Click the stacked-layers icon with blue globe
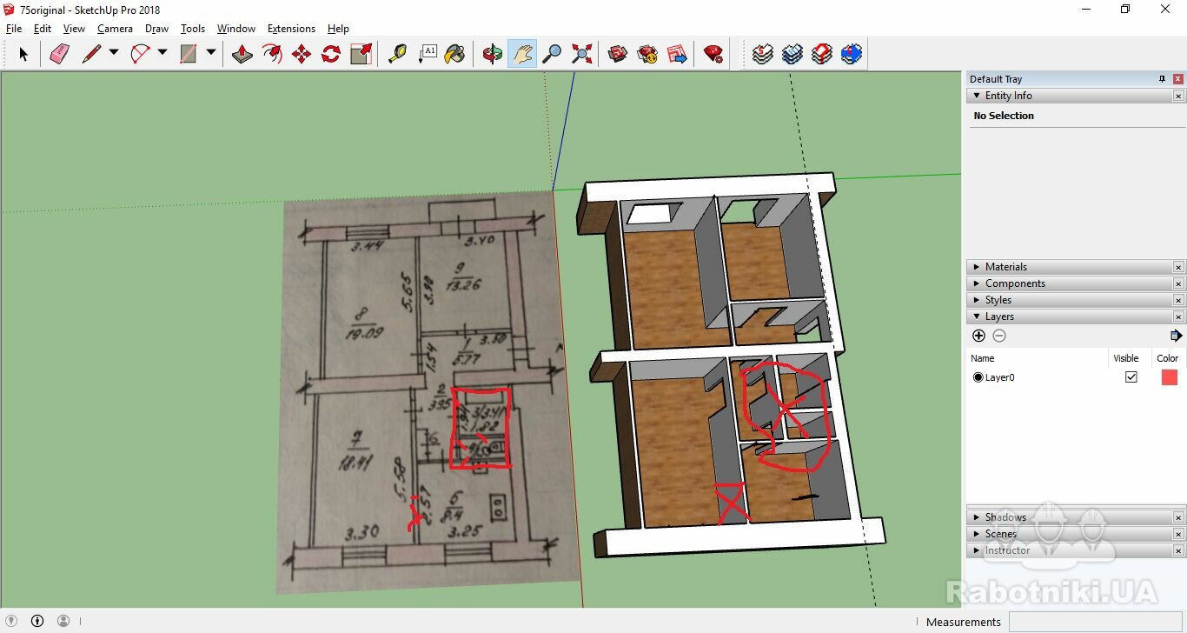 point(851,54)
